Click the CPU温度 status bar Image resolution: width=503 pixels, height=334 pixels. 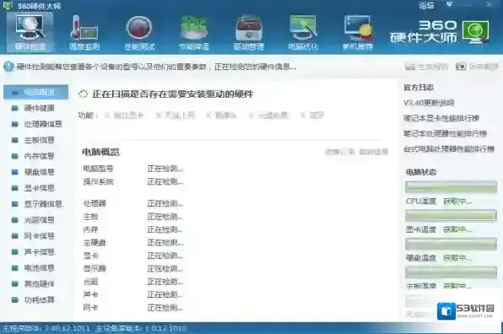click(x=451, y=187)
